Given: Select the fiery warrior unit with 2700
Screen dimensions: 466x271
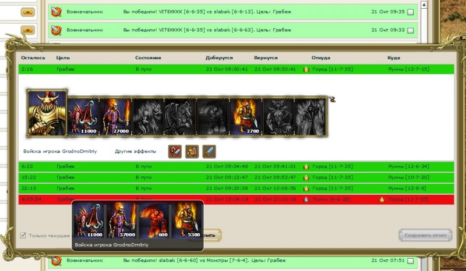Looking at the screenshot, I should pos(245,117).
